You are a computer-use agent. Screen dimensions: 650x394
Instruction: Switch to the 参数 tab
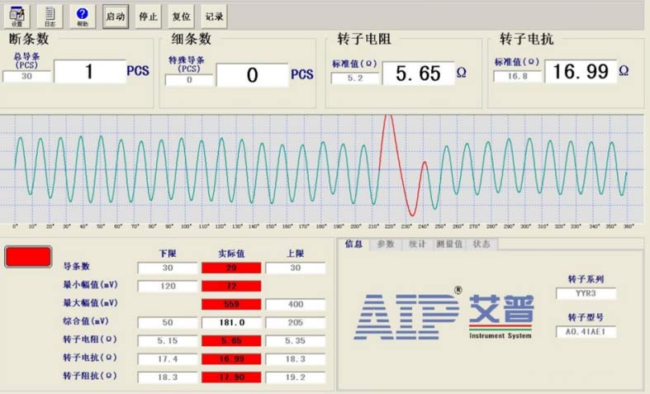coord(386,244)
